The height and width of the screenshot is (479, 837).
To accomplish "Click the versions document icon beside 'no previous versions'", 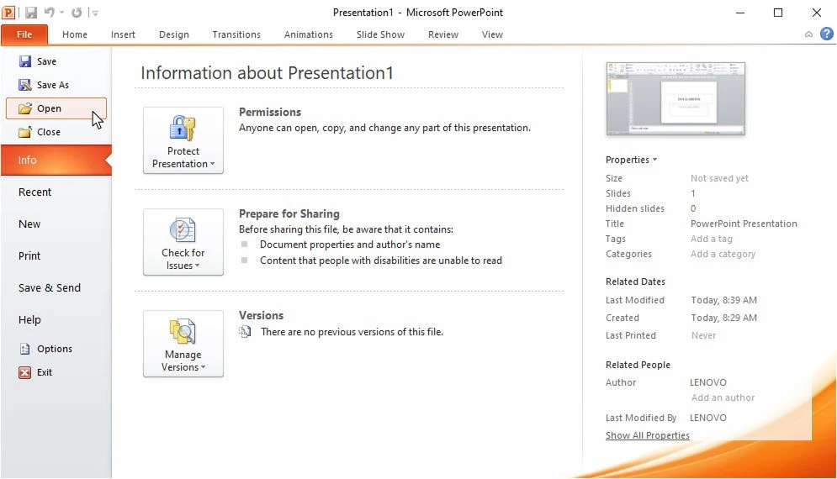I will [245, 332].
